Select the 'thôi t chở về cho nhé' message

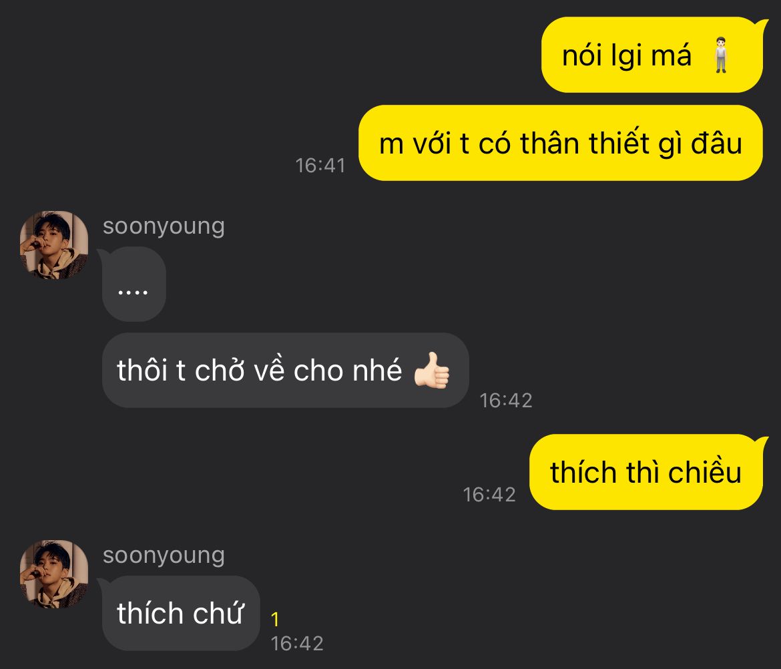point(286,370)
